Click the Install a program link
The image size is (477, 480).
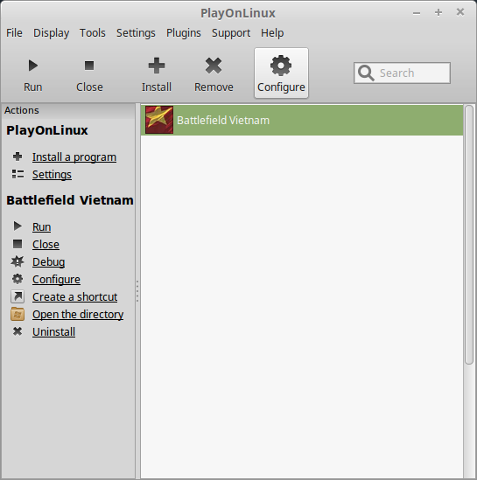[74, 157]
